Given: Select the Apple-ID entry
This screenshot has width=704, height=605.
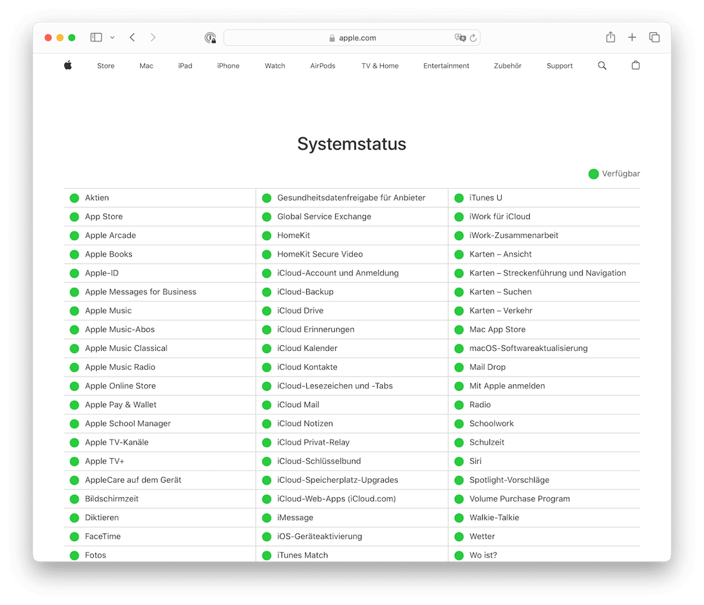Looking at the screenshot, I should tap(159, 273).
